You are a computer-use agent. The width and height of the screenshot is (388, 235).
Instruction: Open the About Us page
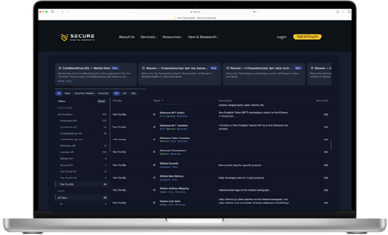126,37
